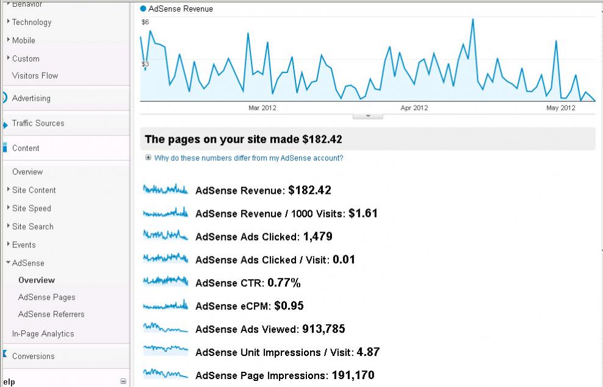This screenshot has height=387, width=603.
Task: Click the $6 axis label on chart
Action: (x=145, y=23)
